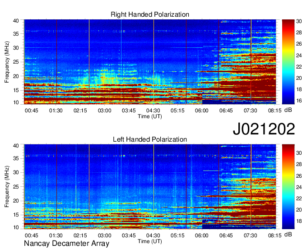The height and width of the screenshot is (249, 307).
Task: Click "Time (UT)" label under Right Handed plot
Action: coord(150,116)
